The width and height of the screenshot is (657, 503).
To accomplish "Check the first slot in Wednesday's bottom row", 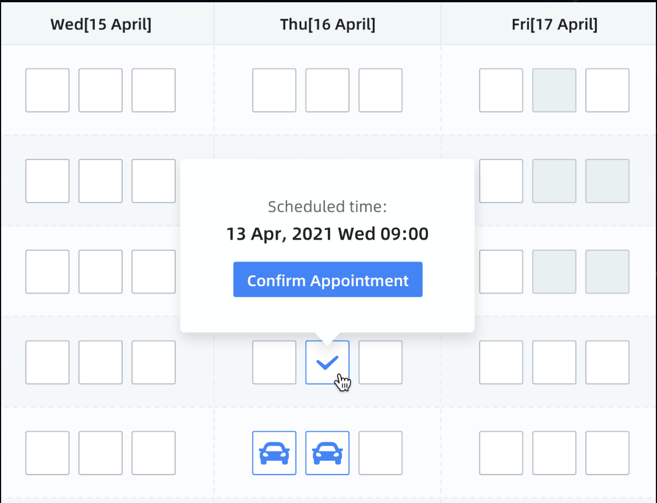I will click(47, 453).
